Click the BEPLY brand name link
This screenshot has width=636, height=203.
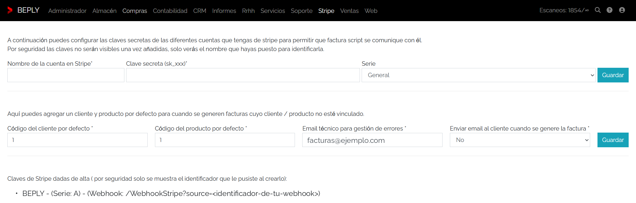point(28,10)
